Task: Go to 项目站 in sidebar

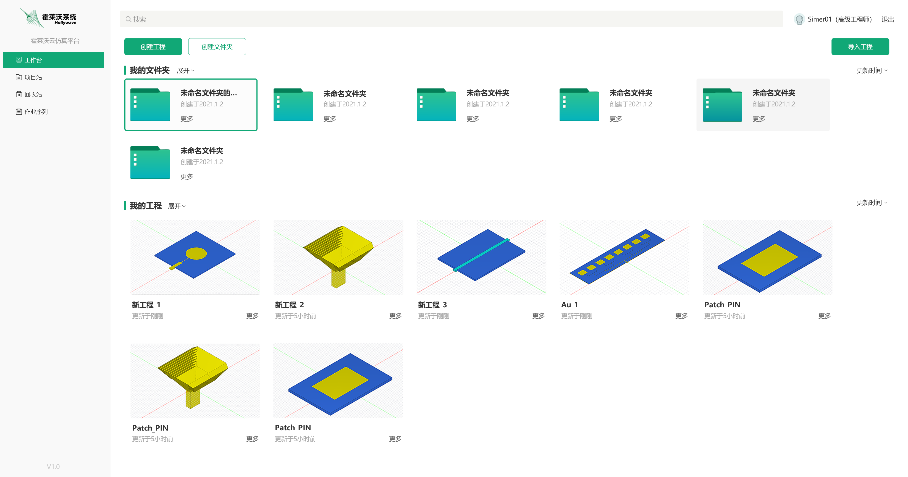Action: coord(33,77)
